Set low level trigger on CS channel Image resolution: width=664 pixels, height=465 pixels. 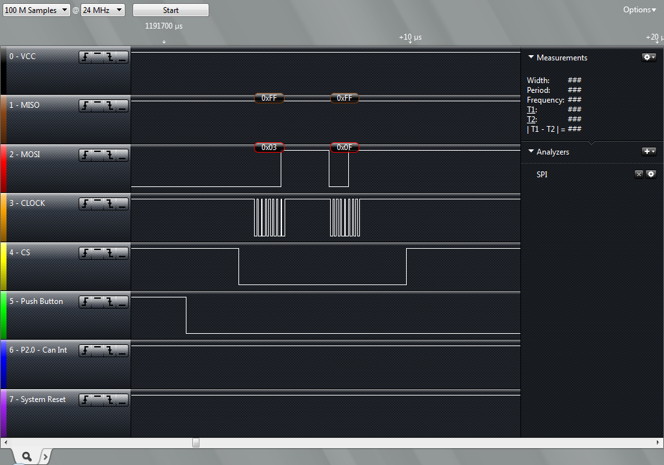122,253
